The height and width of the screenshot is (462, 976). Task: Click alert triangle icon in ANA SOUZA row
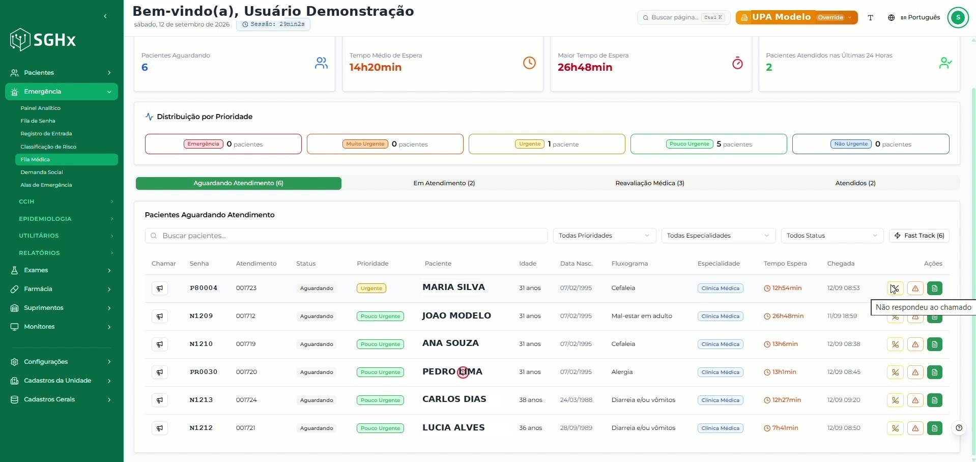pyautogui.click(x=915, y=344)
